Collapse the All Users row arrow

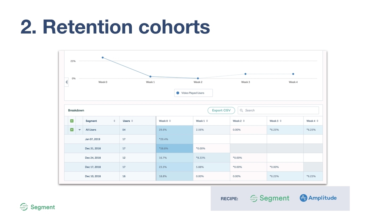coord(79,130)
